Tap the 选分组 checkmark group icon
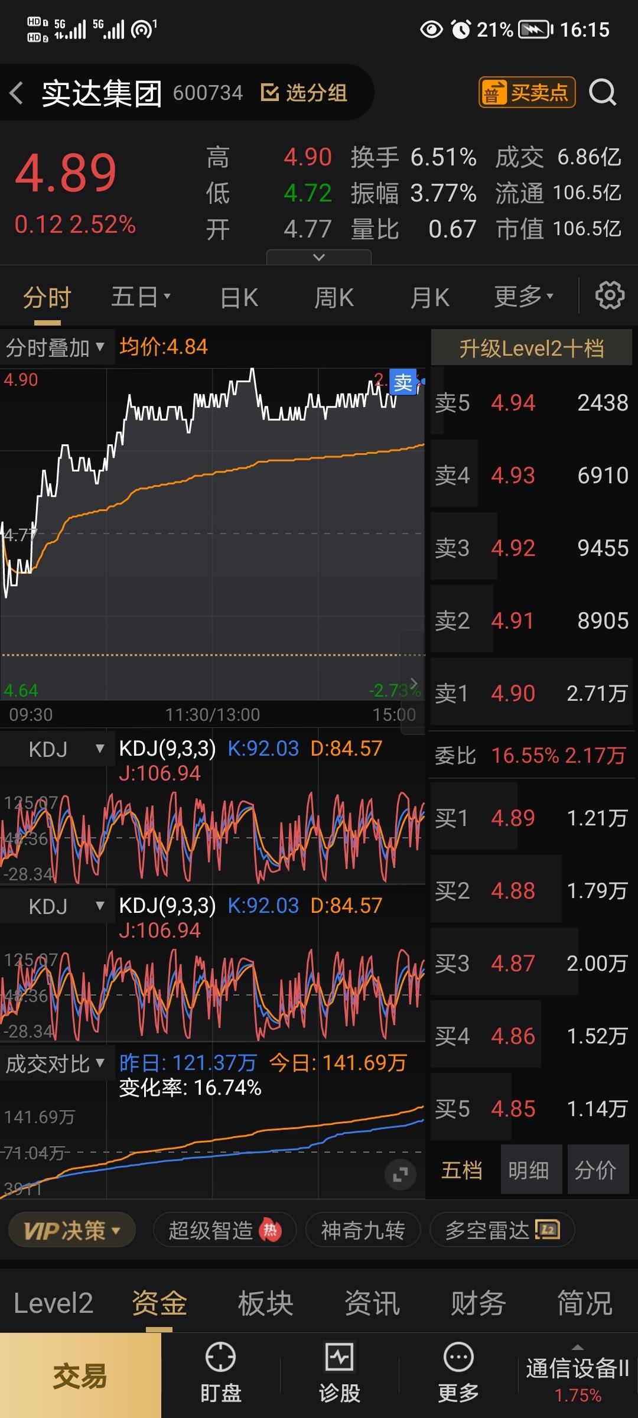638x1418 pixels. (x=270, y=92)
